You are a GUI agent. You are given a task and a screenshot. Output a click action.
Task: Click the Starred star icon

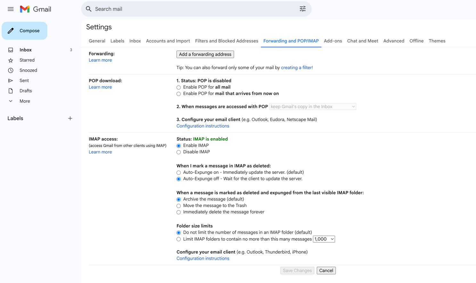11,60
